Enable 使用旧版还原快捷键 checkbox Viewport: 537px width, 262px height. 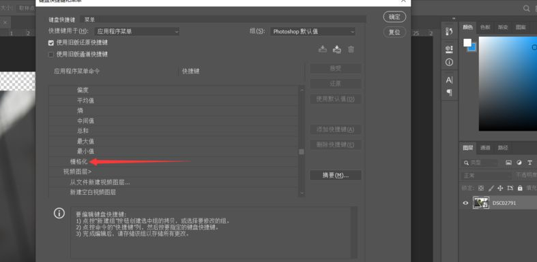pyautogui.click(x=51, y=43)
